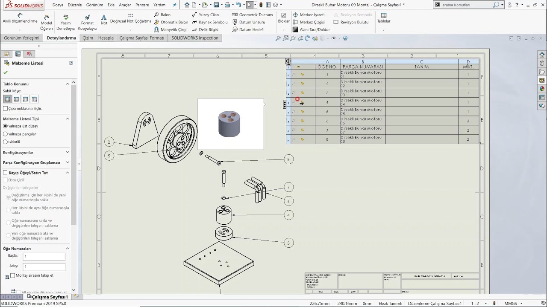Choose the fourth Sabit köşe anchor option
This screenshot has height=307, width=547.
coord(34,99)
